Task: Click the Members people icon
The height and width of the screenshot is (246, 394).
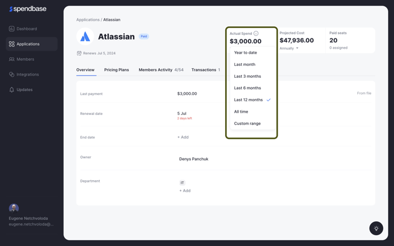Action: [11, 59]
